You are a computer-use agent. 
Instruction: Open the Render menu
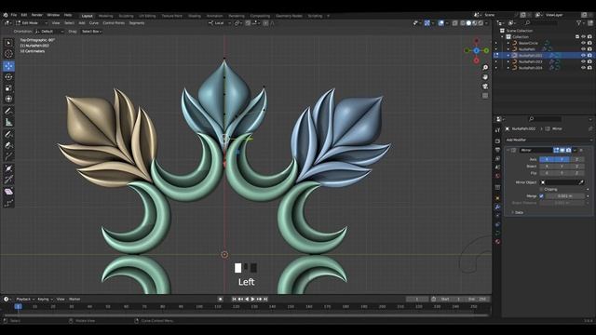tap(37, 15)
